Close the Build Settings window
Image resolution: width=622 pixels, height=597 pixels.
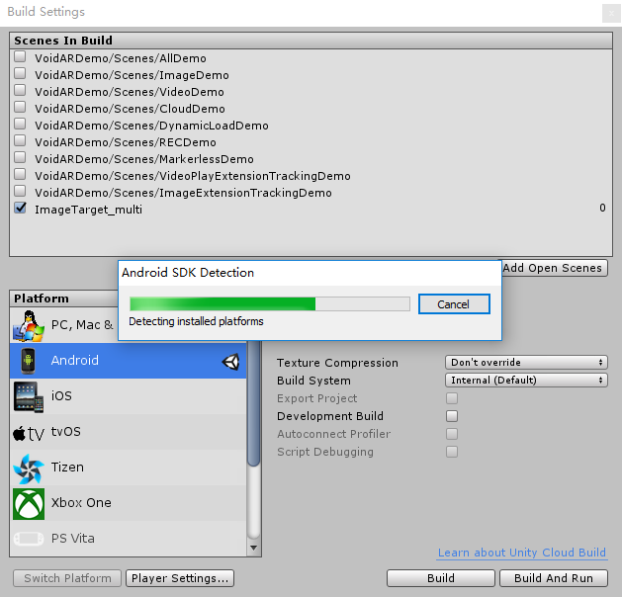(611, 13)
